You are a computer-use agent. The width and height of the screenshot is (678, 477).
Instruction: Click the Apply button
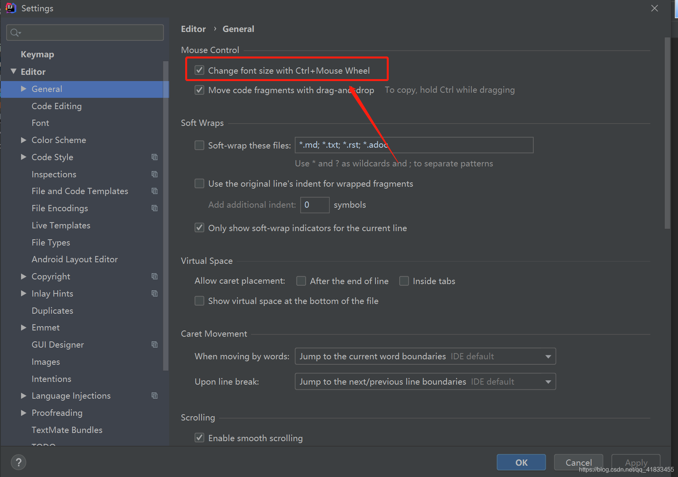pyautogui.click(x=636, y=462)
